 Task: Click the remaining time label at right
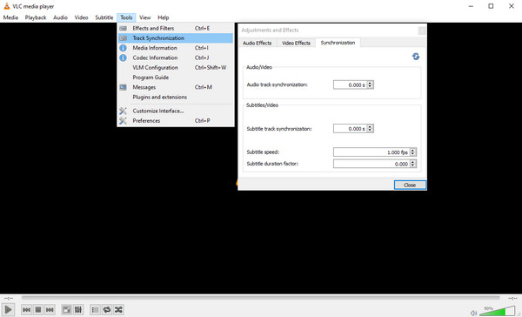(x=512, y=298)
